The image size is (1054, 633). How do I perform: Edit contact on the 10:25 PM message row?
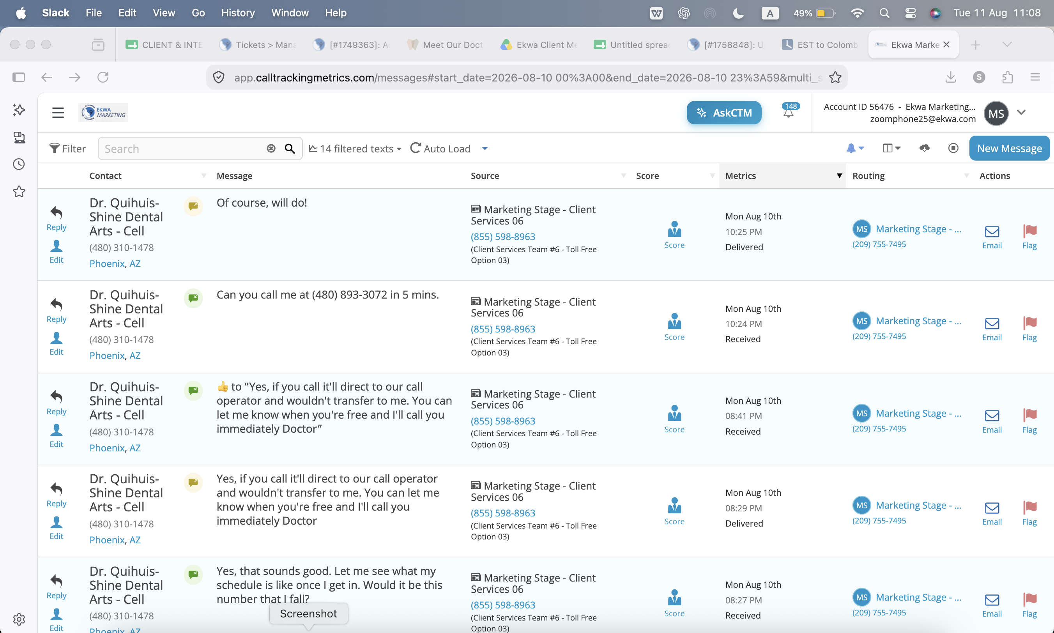(x=56, y=252)
